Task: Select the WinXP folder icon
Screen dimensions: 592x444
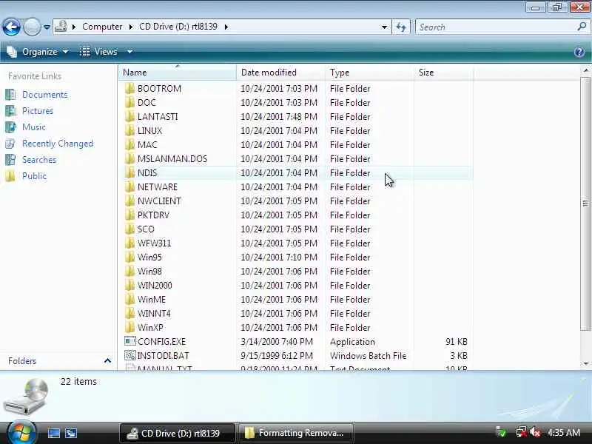Action: coord(129,327)
